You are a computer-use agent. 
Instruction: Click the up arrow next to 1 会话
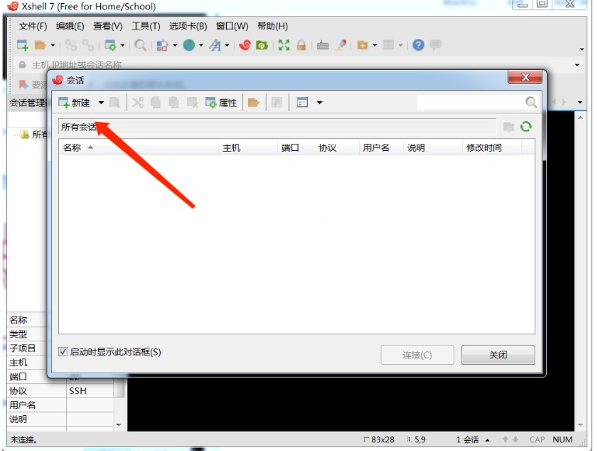tap(487, 440)
